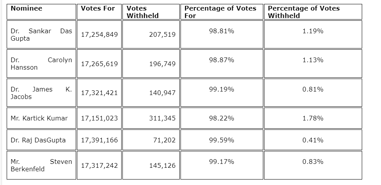Select the Percentage of Votes Withheld header
The image size is (381, 185).
tap(304, 12)
